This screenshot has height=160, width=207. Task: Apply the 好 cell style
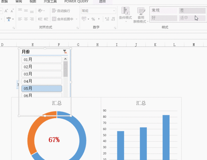tap(164, 18)
